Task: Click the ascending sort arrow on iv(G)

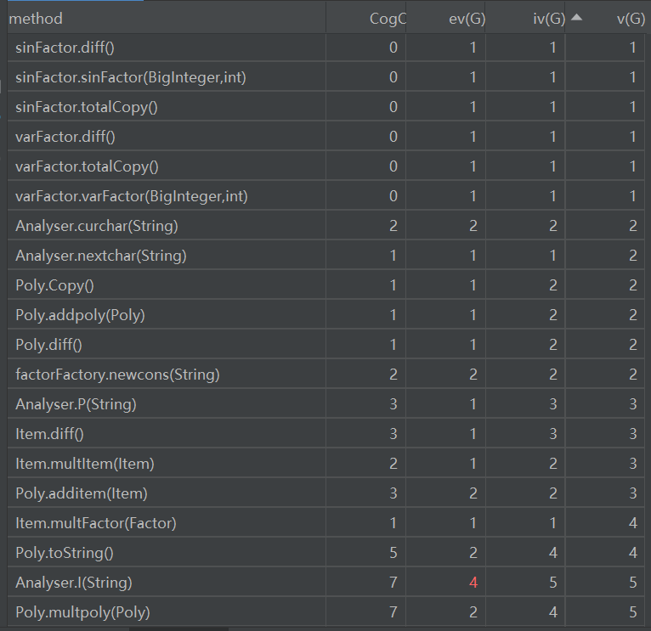Action: point(578,18)
